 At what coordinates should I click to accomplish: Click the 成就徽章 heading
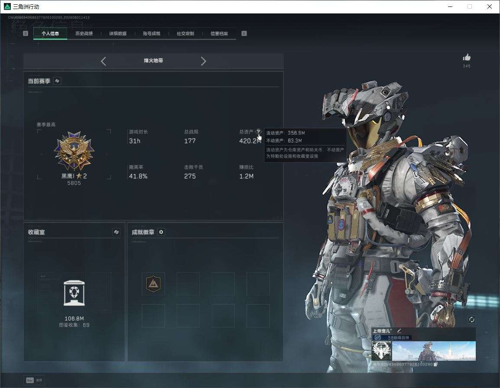click(143, 232)
